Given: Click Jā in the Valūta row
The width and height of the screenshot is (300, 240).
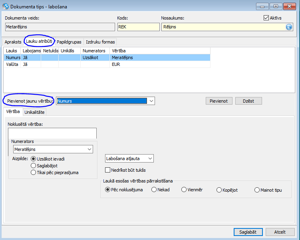Looking at the screenshot, I should click(x=31, y=64).
